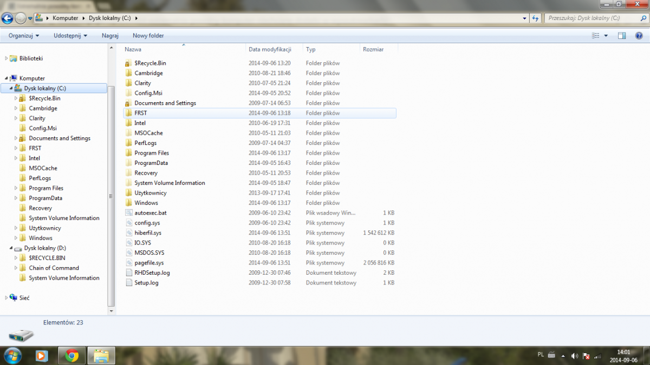
Task: Open the Windows Start menu orb
Action: (x=12, y=355)
